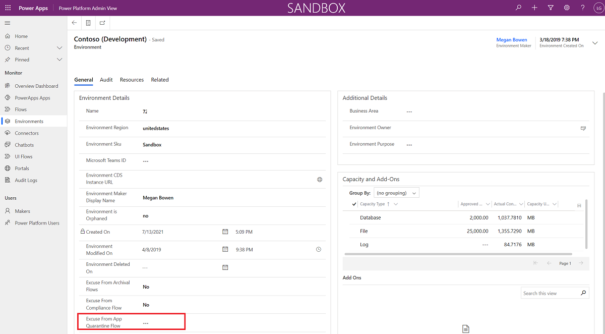
Task: Select all rows checkmark in capacity grid
Action: pyautogui.click(x=354, y=204)
